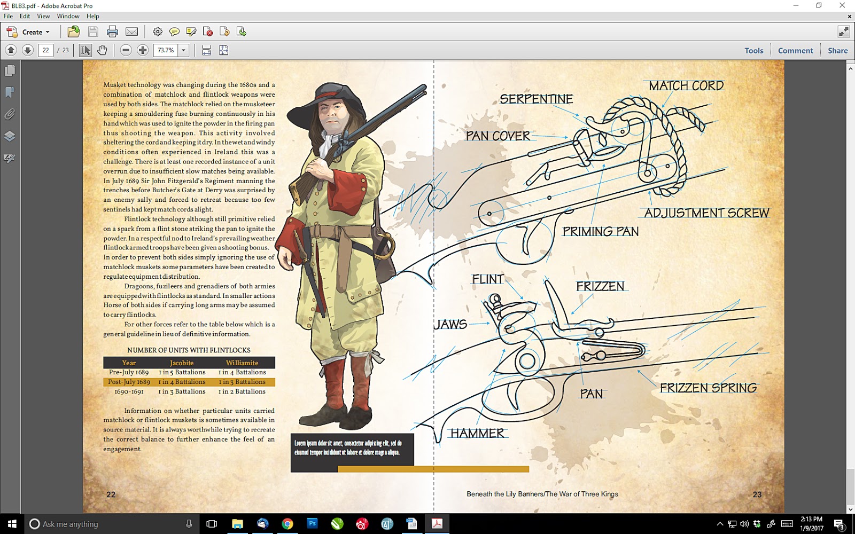
Task: Open the File menu
Action: (x=8, y=16)
